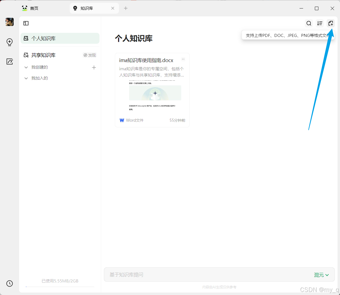This screenshot has height=295, width=340.
Task: Click the Word file type icon
Action: pos(122,120)
